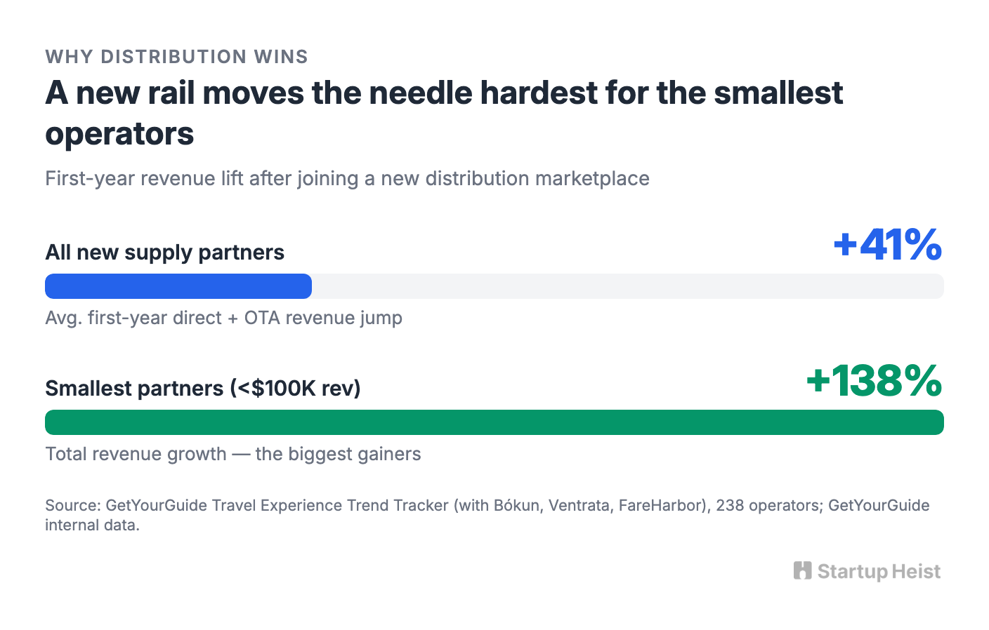This screenshot has width=989, height=630.
Task: Click the blue progress bar fill
Action: pyautogui.click(x=178, y=286)
